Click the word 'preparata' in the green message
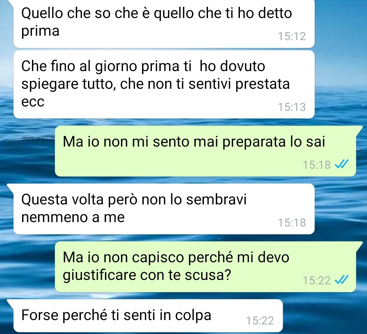Screen dimensions: 367x334 coord(254,142)
